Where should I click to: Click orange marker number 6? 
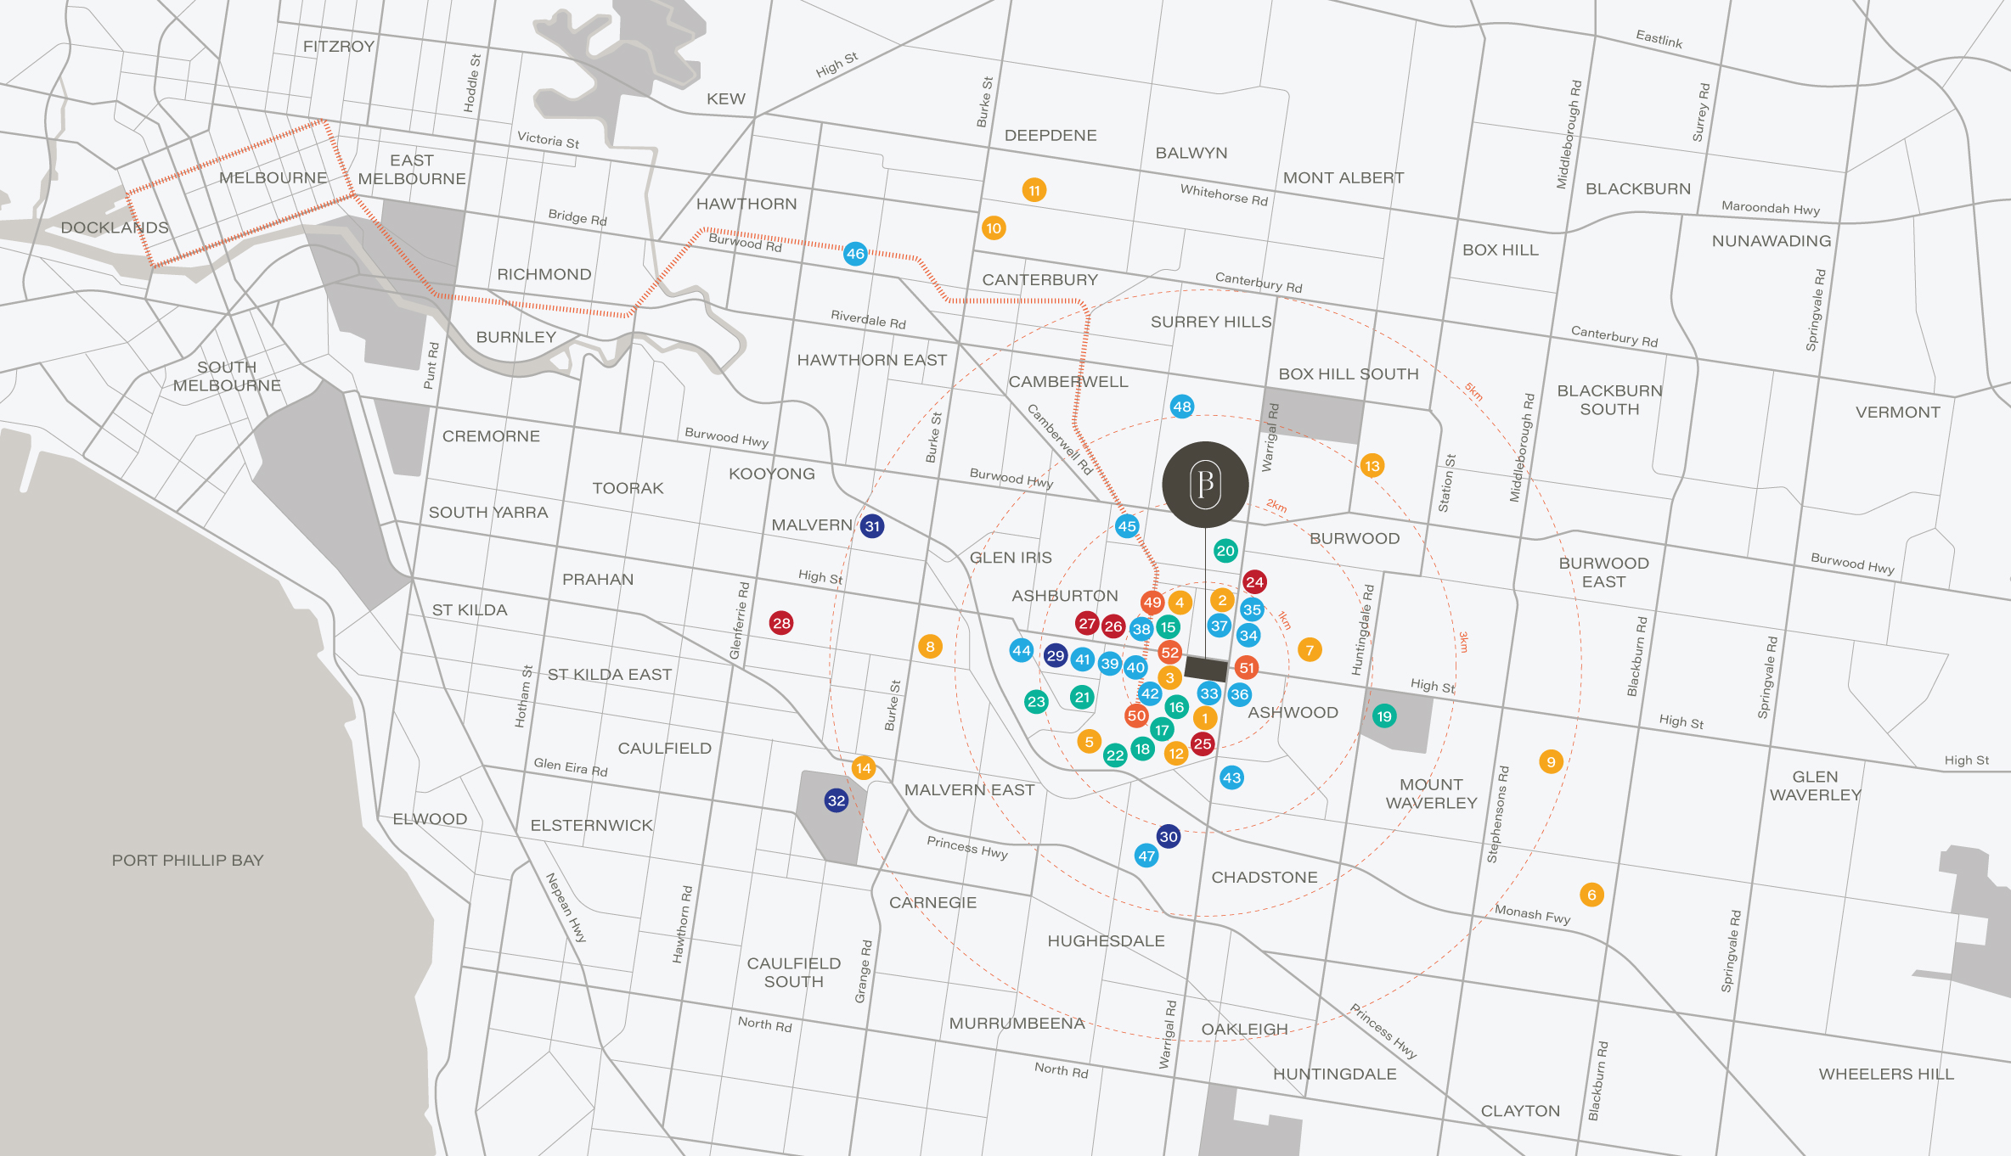tap(1591, 895)
